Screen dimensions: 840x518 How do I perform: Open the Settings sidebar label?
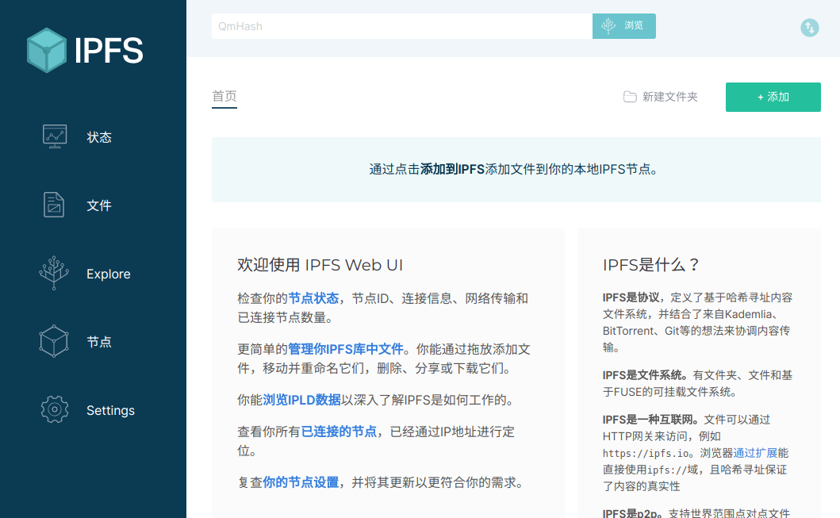[x=110, y=410]
